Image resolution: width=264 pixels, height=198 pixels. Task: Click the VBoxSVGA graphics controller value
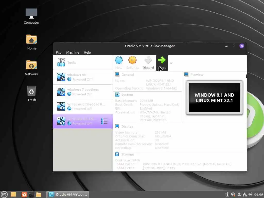163,136
